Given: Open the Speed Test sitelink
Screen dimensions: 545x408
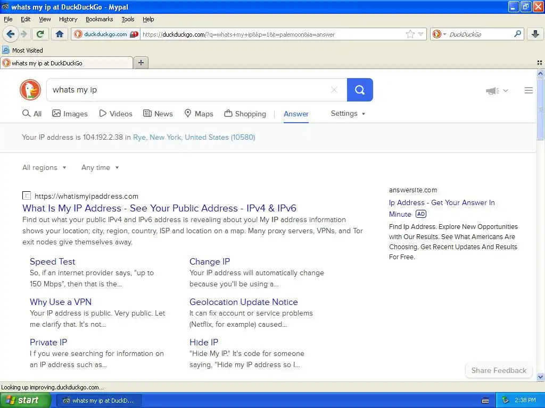Looking at the screenshot, I should [53, 261].
